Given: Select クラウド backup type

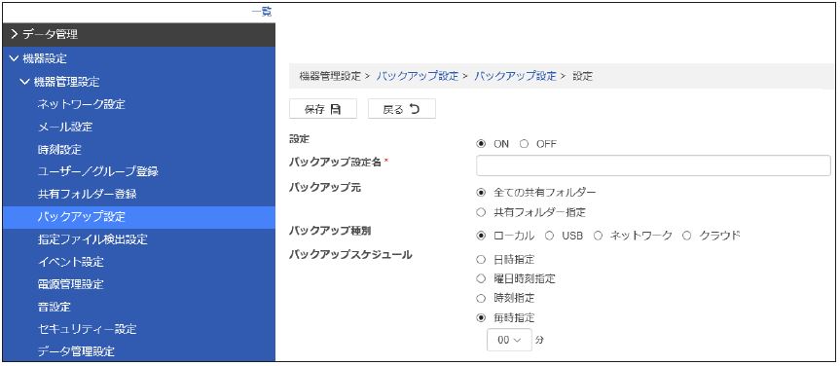Looking at the screenshot, I should (x=687, y=236).
